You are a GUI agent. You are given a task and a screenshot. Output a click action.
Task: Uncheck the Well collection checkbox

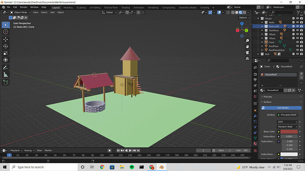tap(294, 54)
